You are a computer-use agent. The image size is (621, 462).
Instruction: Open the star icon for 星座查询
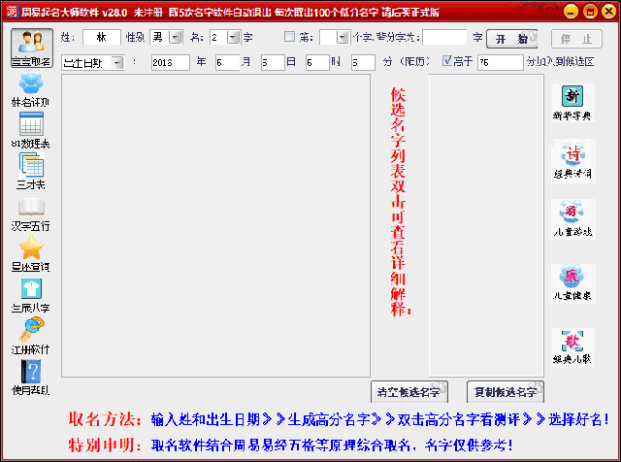31,253
